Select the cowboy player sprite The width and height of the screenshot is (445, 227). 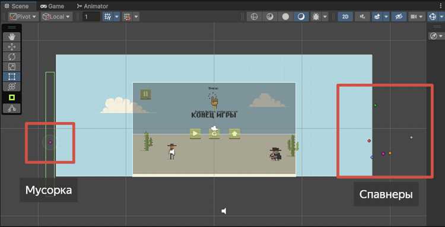point(171,151)
